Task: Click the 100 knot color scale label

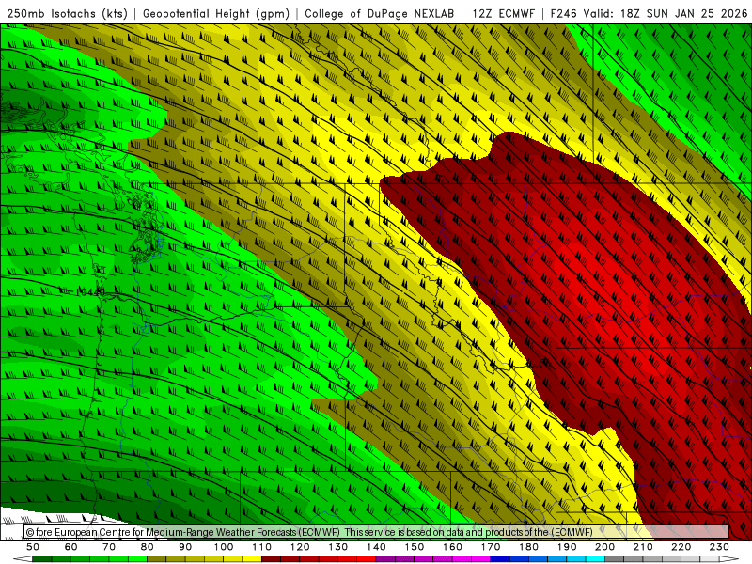Action: click(x=224, y=547)
